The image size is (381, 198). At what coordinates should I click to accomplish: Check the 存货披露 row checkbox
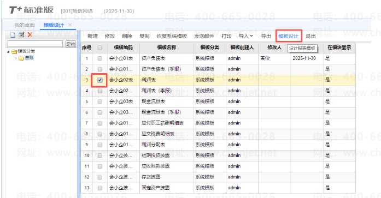pyautogui.click(x=100, y=177)
